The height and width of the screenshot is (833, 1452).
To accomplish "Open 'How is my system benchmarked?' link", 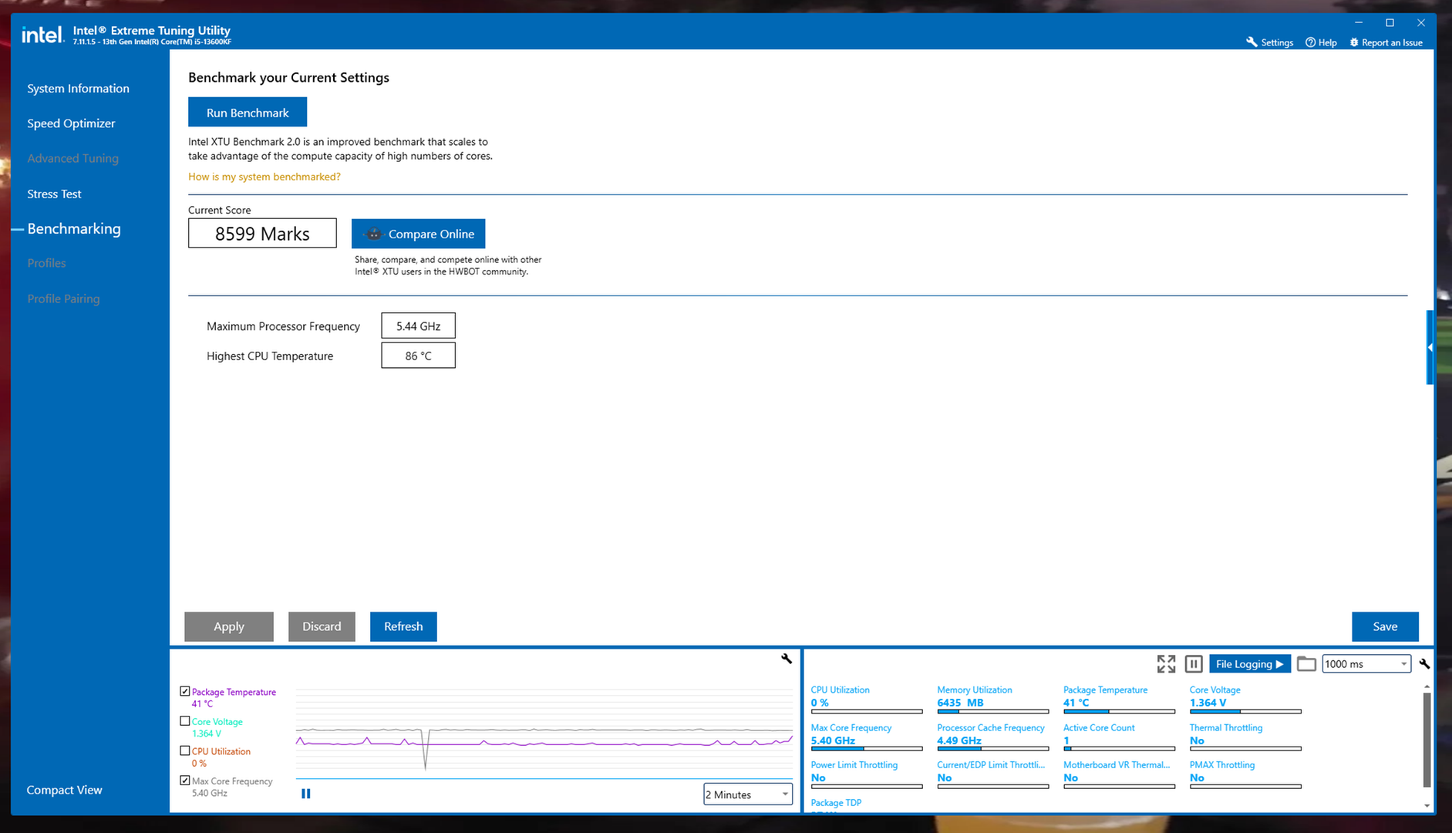I will (x=264, y=177).
